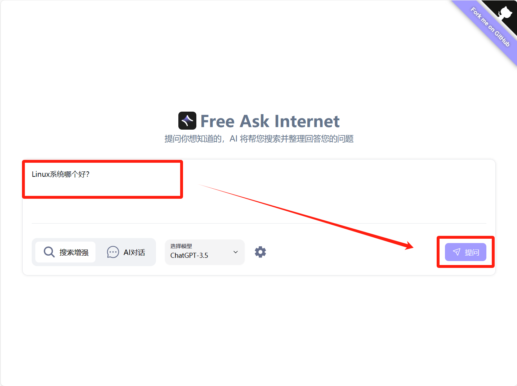Submit the question with 提问 button
Screen dimensions: 517x386
[465, 252]
